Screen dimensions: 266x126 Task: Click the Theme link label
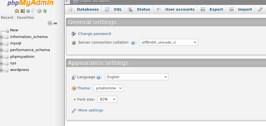point(84,88)
